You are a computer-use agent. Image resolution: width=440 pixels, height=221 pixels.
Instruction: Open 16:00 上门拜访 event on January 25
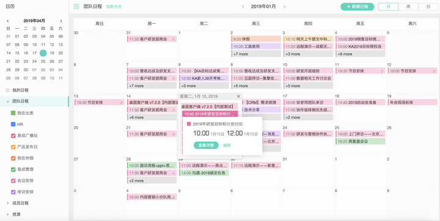coord(361,134)
